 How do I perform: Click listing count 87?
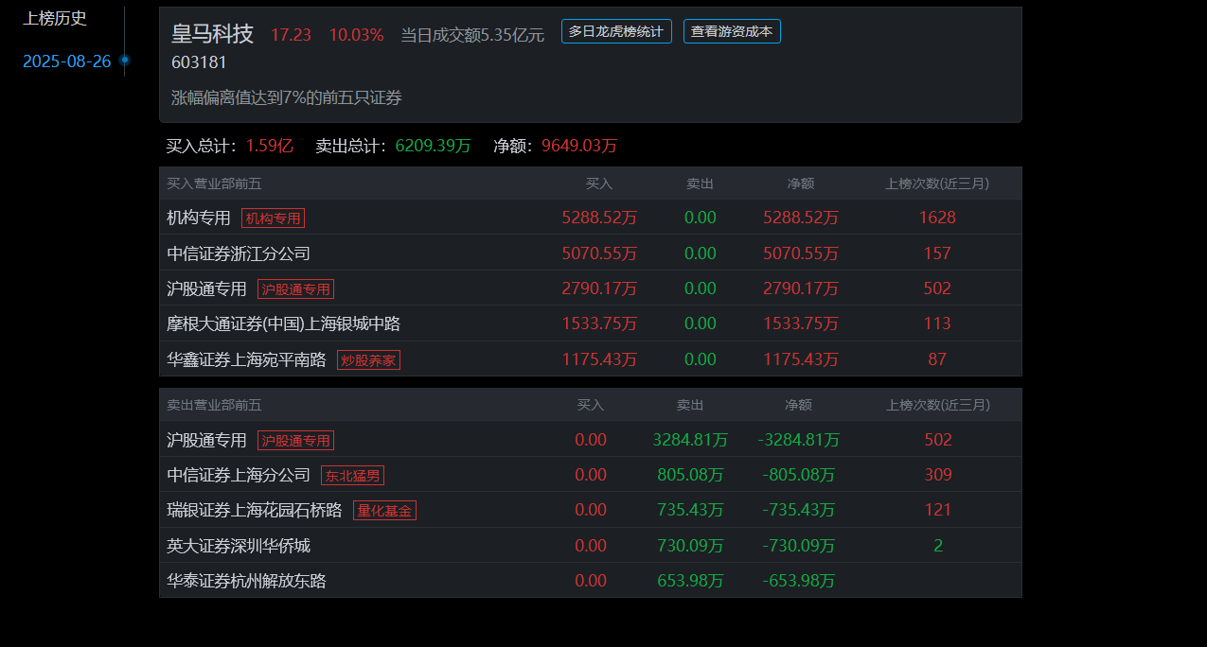point(937,359)
